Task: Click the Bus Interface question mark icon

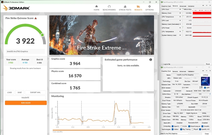Action: (x=210, y=94)
